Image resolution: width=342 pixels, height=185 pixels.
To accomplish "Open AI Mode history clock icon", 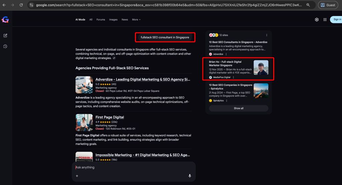I will click(x=5, y=46).
